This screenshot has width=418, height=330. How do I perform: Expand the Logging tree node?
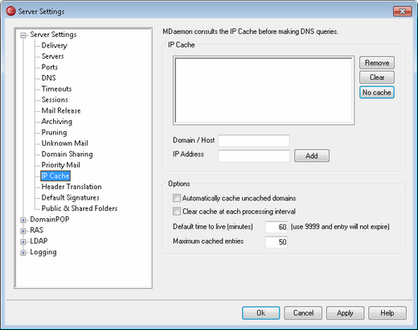(x=23, y=253)
